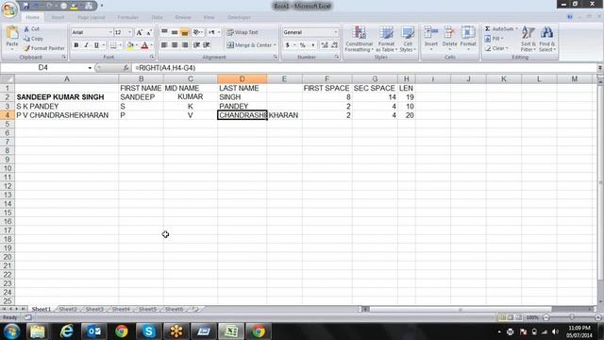The image size is (604, 340).
Task: Activate the Format Painter brush
Action: click(44, 48)
